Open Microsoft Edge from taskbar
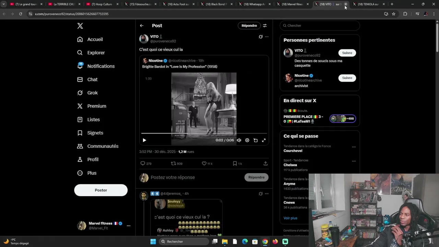Viewport: 439px width, 247px height. tap(245, 242)
